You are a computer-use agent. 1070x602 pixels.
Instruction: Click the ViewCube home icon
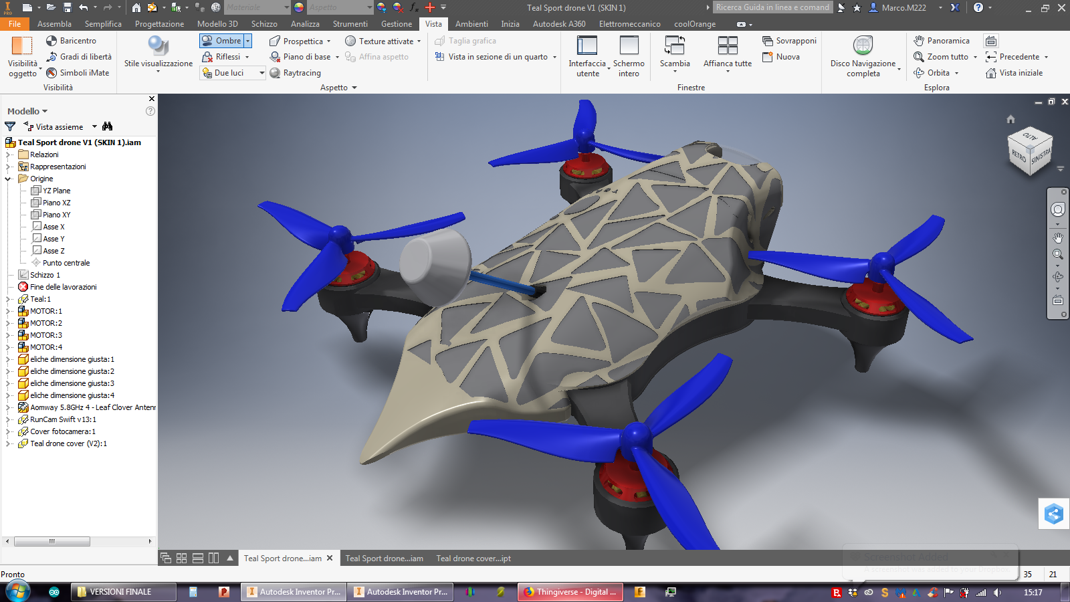tap(1010, 119)
